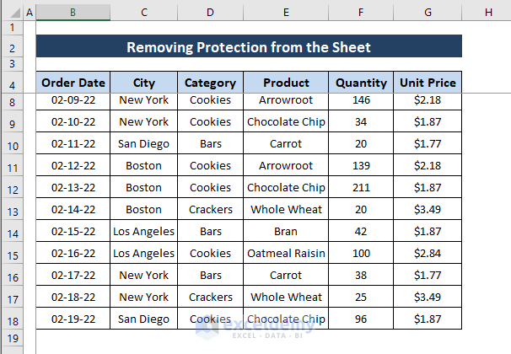Select the 'Unit Price' header cell

(428, 83)
